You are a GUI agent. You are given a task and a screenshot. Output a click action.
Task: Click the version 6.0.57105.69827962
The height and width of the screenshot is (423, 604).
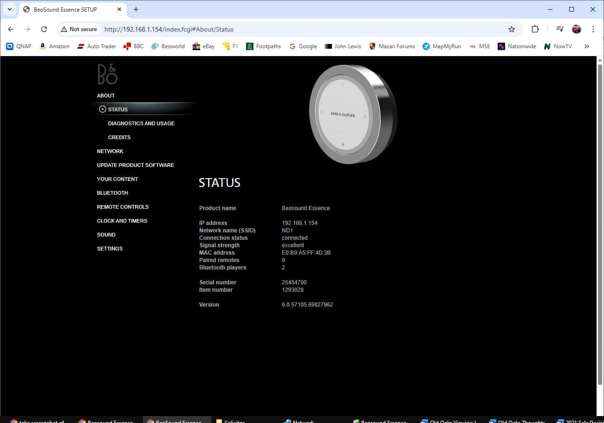(x=307, y=305)
